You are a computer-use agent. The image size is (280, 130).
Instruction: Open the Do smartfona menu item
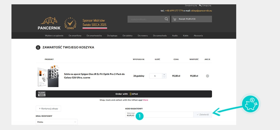[75, 36]
